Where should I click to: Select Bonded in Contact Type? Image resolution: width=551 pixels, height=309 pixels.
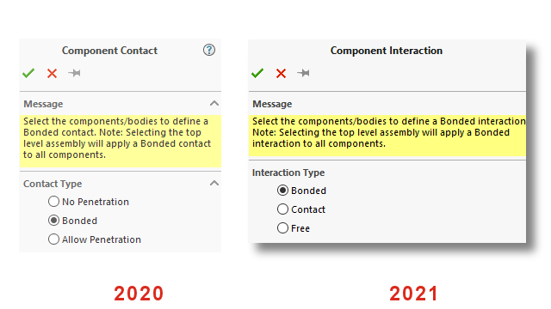pos(53,221)
